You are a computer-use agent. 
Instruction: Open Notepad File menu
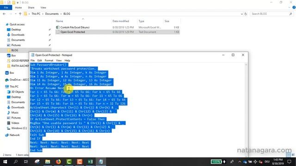click(x=32, y=60)
